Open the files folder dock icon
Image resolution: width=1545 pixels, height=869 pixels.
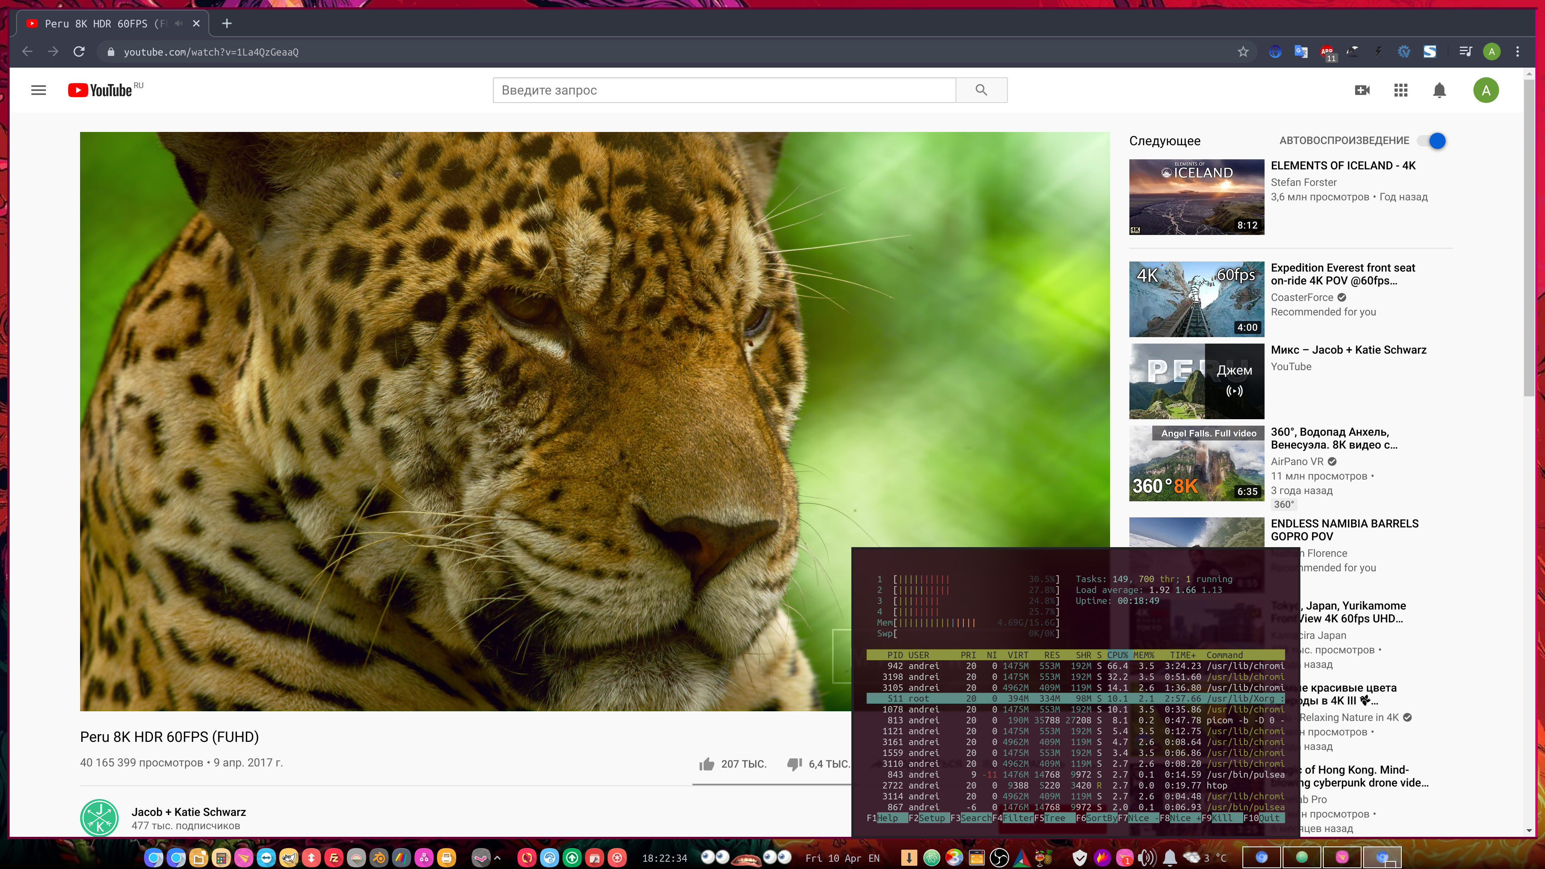[x=198, y=858]
